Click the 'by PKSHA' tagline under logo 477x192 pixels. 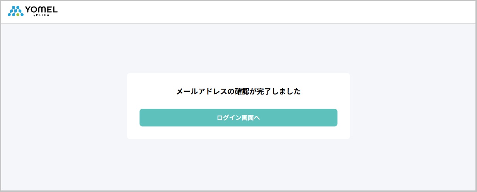point(40,15)
